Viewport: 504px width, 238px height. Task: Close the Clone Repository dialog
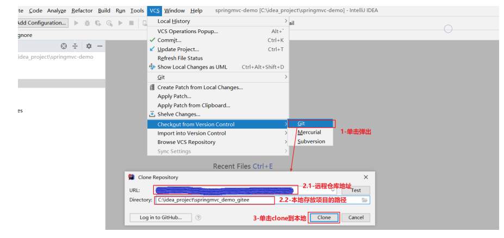coord(366,177)
